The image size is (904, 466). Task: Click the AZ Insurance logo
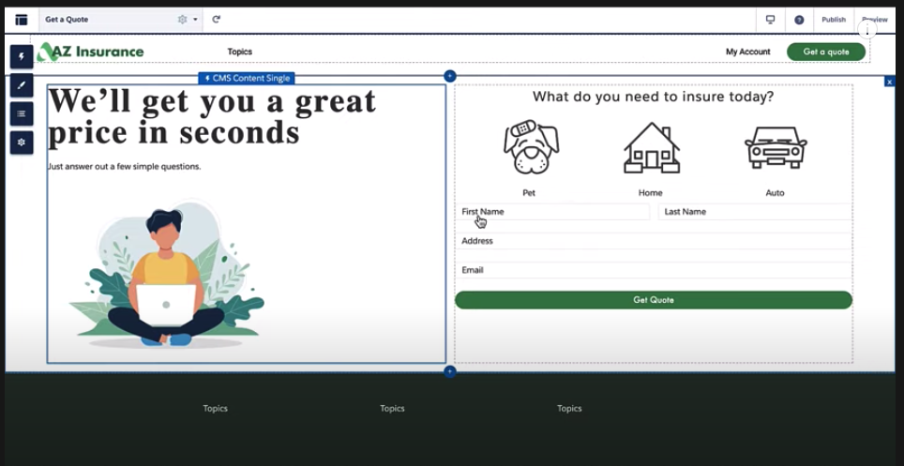(90, 52)
